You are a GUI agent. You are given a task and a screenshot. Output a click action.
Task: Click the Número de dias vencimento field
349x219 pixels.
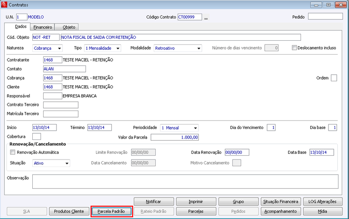coord(271,48)
